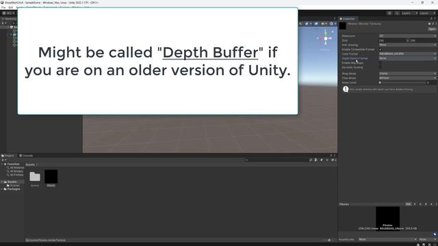Click the Size width input field
This screenshot has height=246, width=438.
tap(392, 40)
